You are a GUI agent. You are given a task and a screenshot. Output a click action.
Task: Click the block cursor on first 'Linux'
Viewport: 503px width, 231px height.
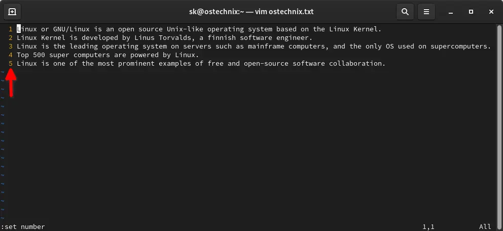[x=19, y=29]
